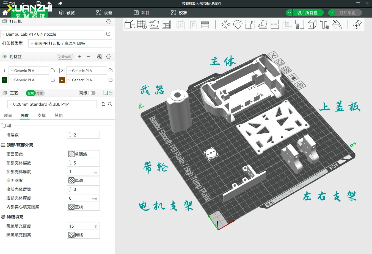Edit filament 4 Generic PLA preset

tap(111, 80)
